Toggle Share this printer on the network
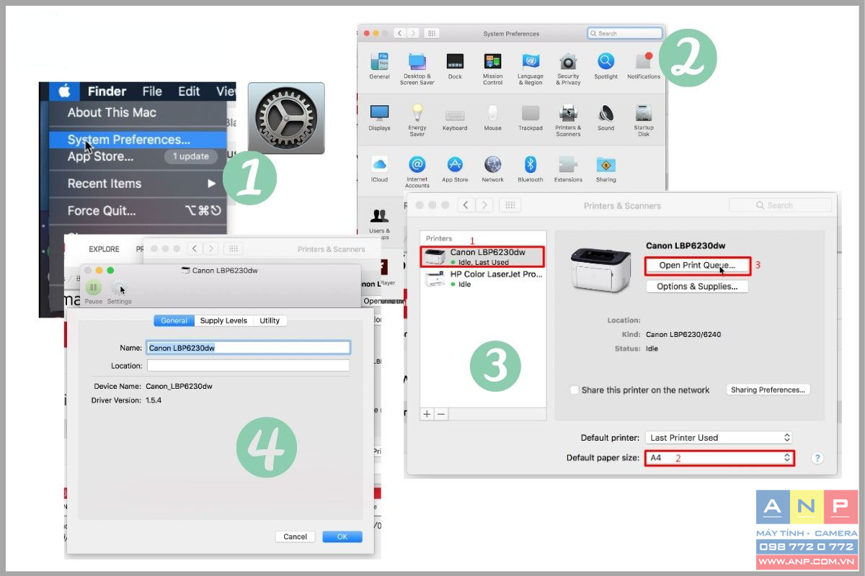865x576 pixels. [575, 390]
